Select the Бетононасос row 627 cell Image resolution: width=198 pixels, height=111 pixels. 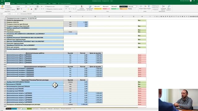pos(35,84)
